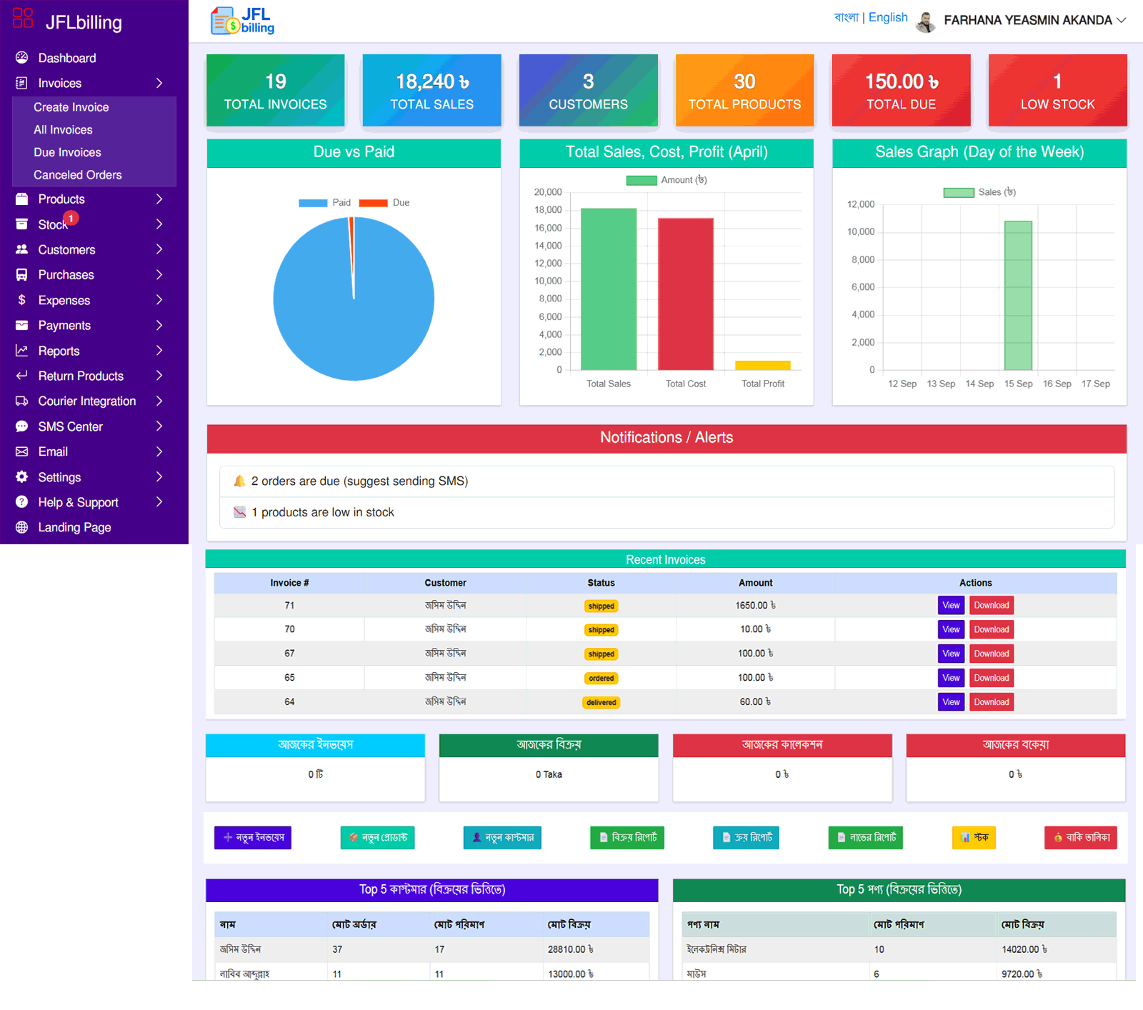Click the Low Stock summary card
The image size is (1143, 1010).
pyautogui.click(x=1058, y=91)
